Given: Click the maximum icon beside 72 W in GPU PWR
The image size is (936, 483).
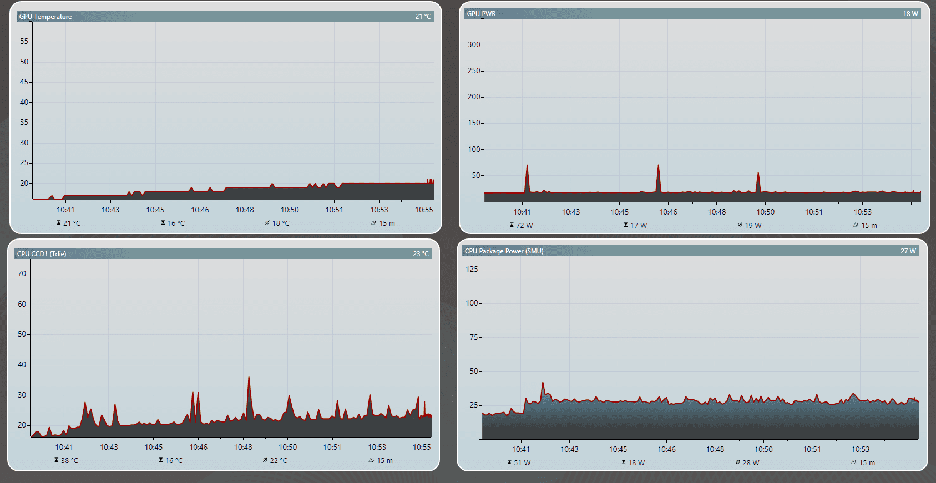Looking at the screenshot, I should tap(512, 225).
